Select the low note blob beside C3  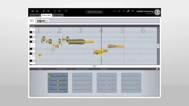point(40,55)
